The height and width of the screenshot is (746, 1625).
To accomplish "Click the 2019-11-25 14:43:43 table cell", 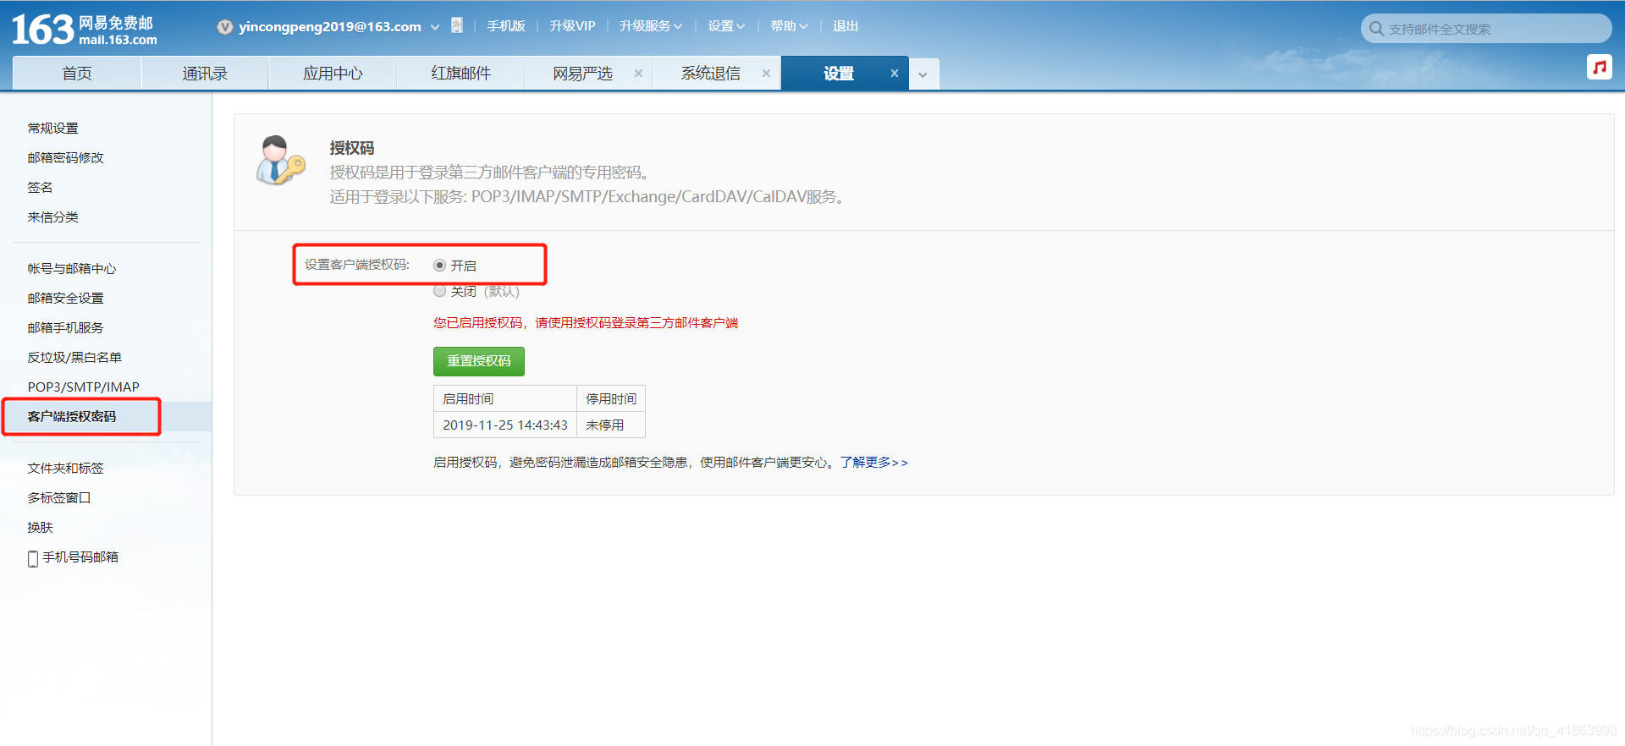I will pyautogui.click(x=505, y=425).
